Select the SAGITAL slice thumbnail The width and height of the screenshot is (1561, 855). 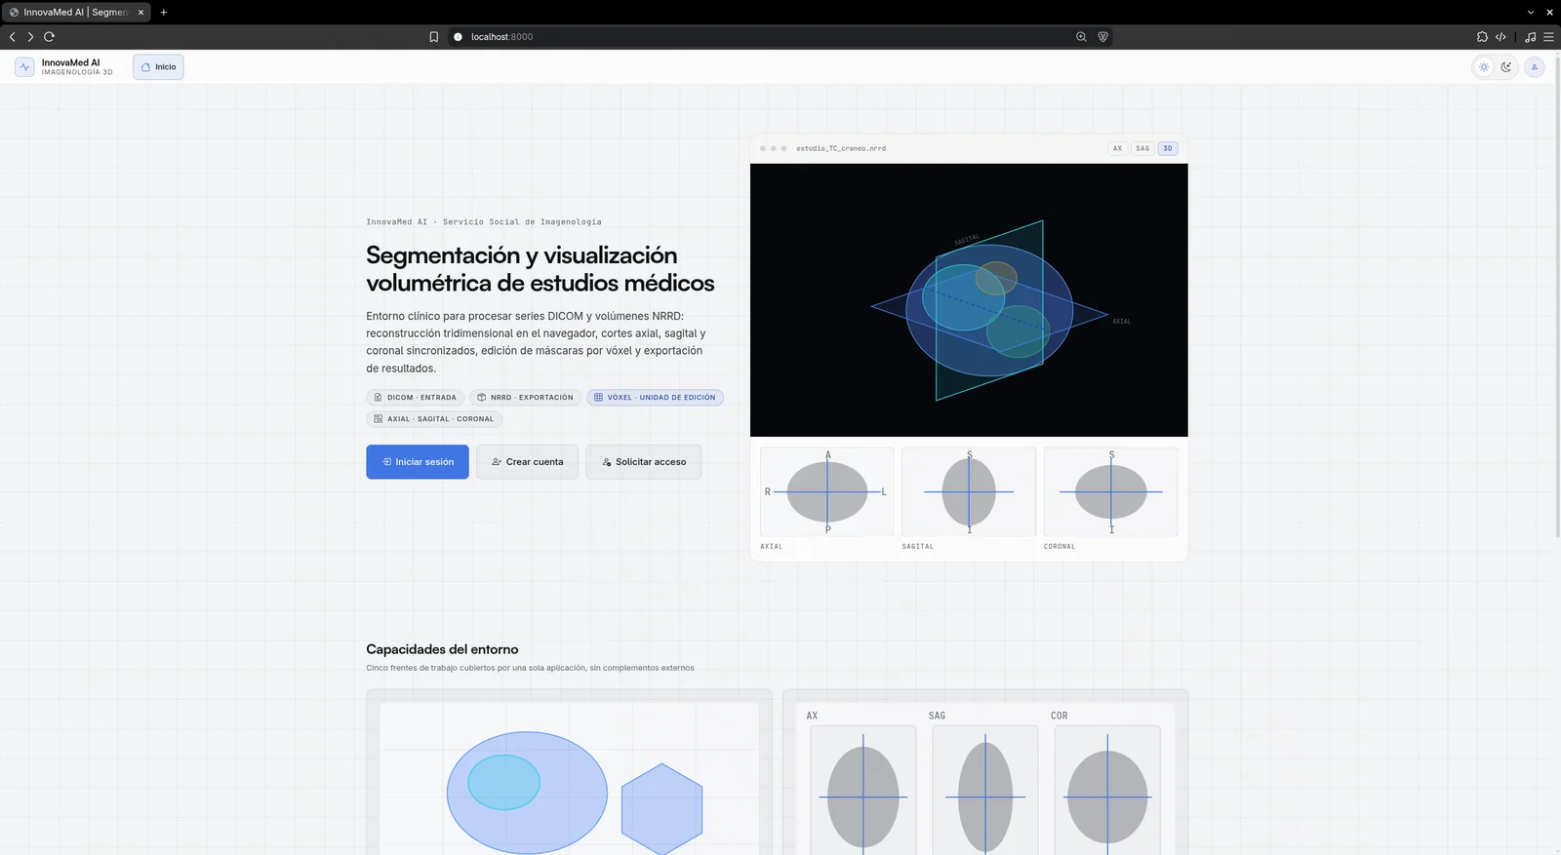pyautogui.click(x=969, y=491)
